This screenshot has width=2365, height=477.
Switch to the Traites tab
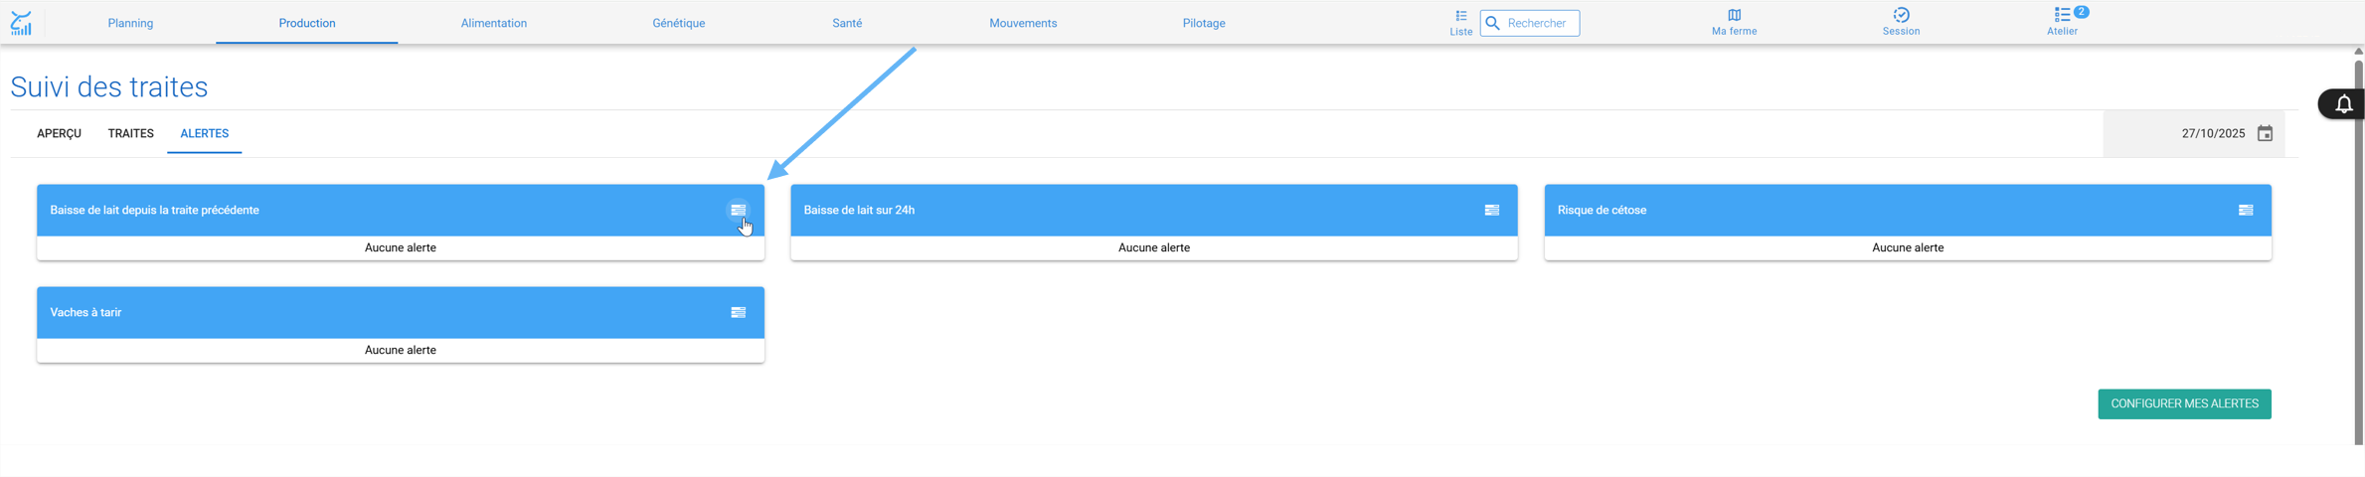click(130, 133)
